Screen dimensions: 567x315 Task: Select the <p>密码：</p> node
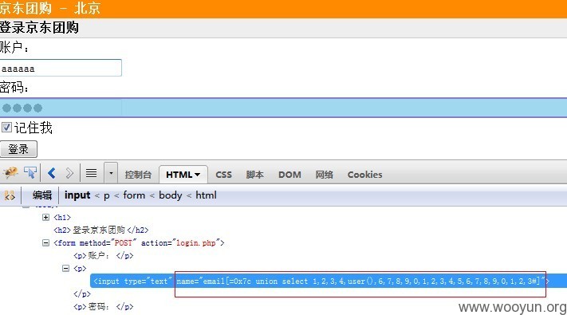coord(104,307)
